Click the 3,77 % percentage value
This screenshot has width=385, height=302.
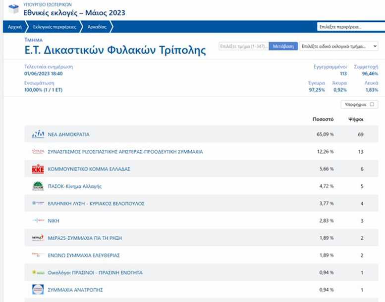(x=327, y=203)
